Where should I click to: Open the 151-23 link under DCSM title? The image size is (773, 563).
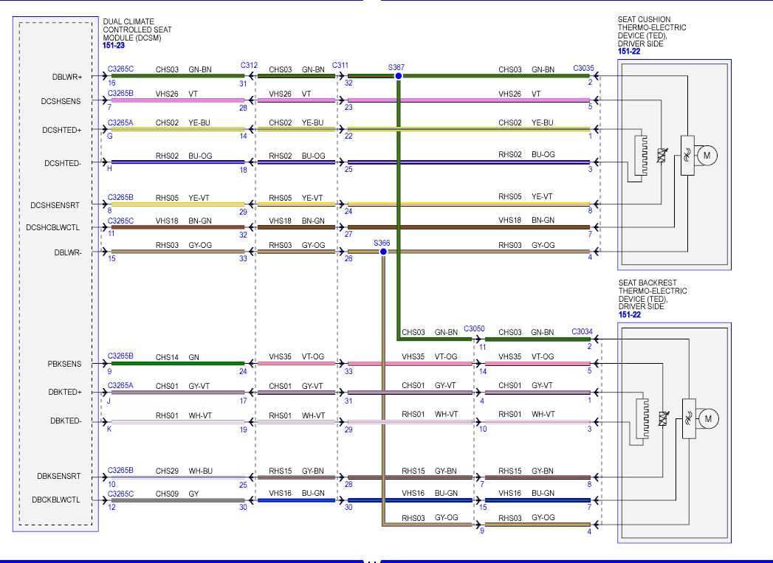[x=114, y=45]
